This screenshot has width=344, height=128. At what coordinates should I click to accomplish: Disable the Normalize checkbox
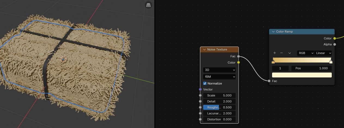point(205,83)
